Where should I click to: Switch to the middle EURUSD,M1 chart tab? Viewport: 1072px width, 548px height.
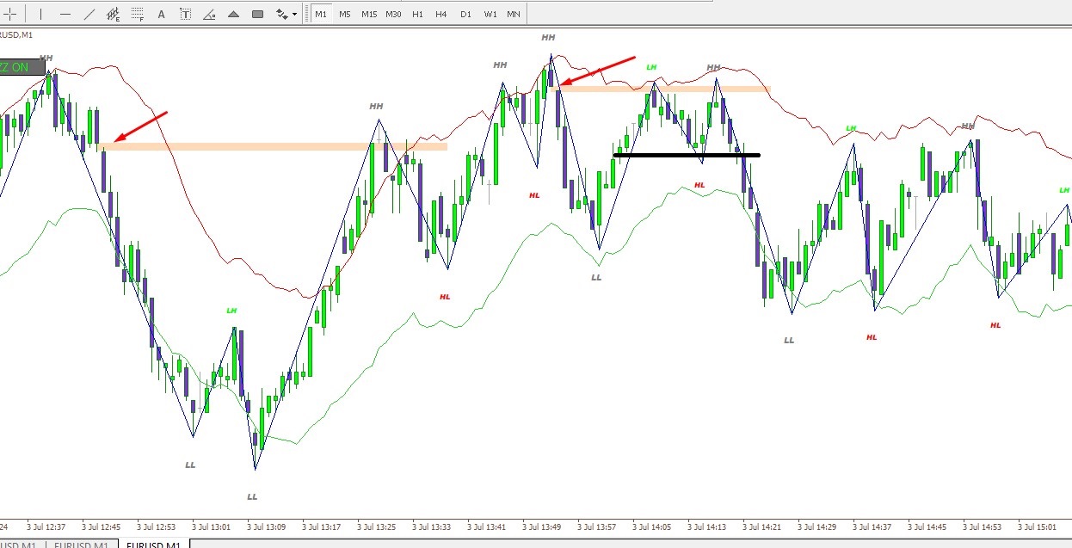point(80,545)
